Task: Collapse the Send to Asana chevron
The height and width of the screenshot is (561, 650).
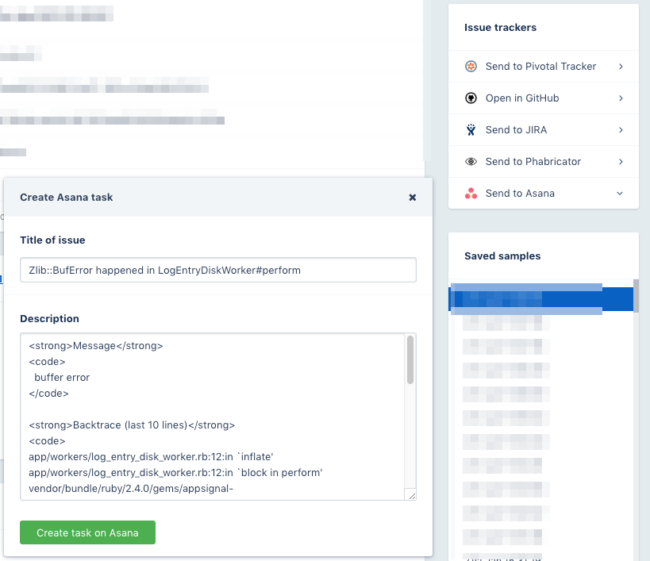Action: pyautogui.click(x=620, y=194)
